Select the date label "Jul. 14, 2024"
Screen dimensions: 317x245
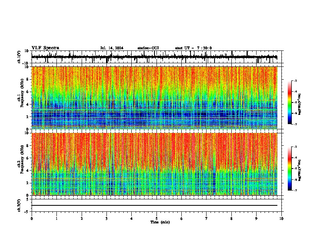[x=112, y=48]
